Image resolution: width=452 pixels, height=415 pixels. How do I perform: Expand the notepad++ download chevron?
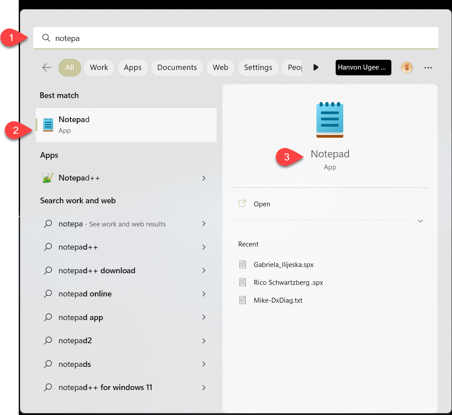pos(204,270)
